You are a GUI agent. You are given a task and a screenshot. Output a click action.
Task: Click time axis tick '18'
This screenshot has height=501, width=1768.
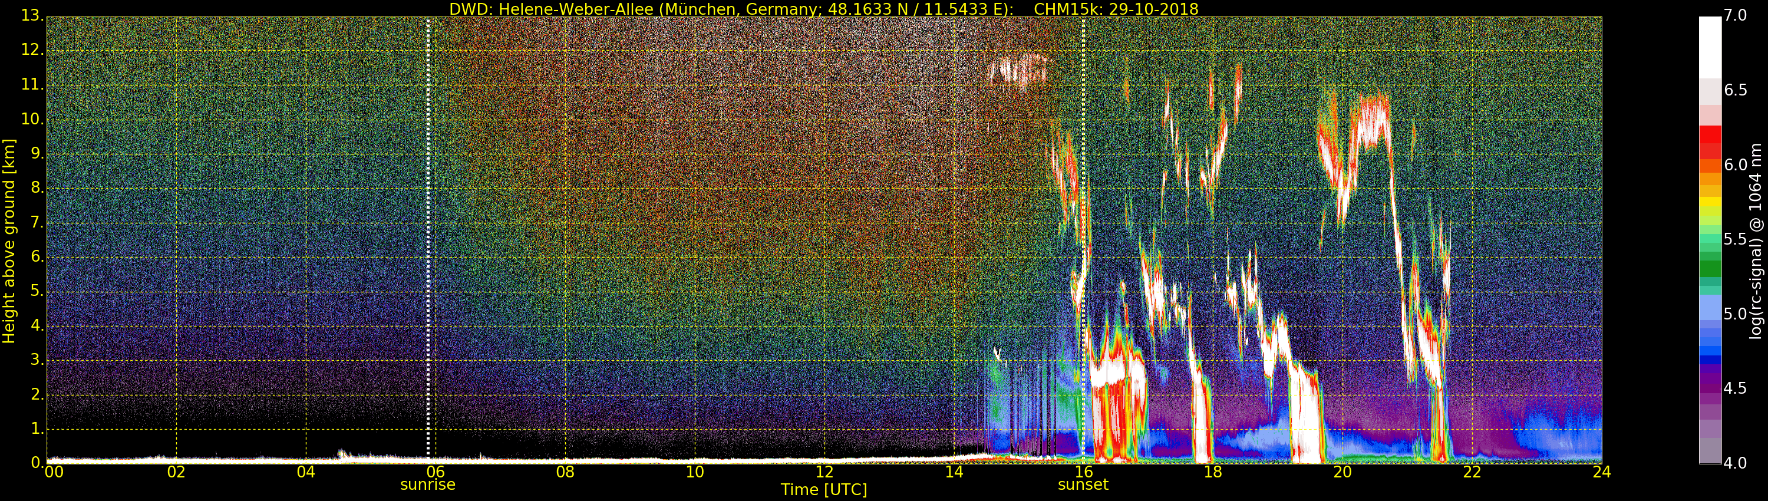(x=1213, y=472)
